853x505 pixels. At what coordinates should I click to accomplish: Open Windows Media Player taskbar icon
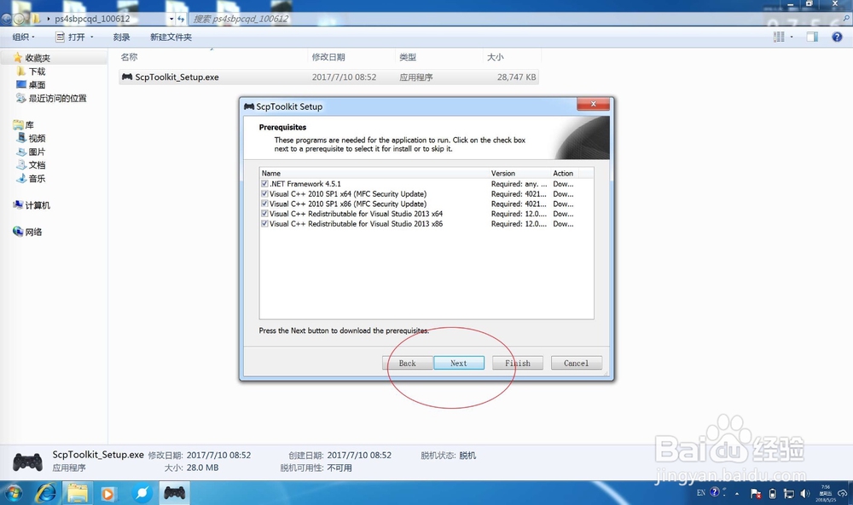click(108, 493)
